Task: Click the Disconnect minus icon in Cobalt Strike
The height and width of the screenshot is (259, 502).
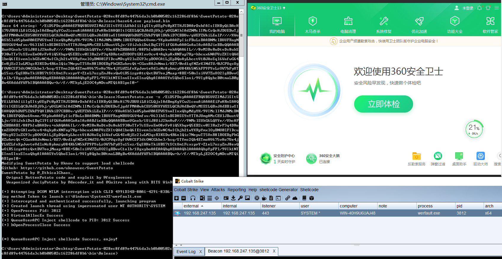Action: (183, 198)
